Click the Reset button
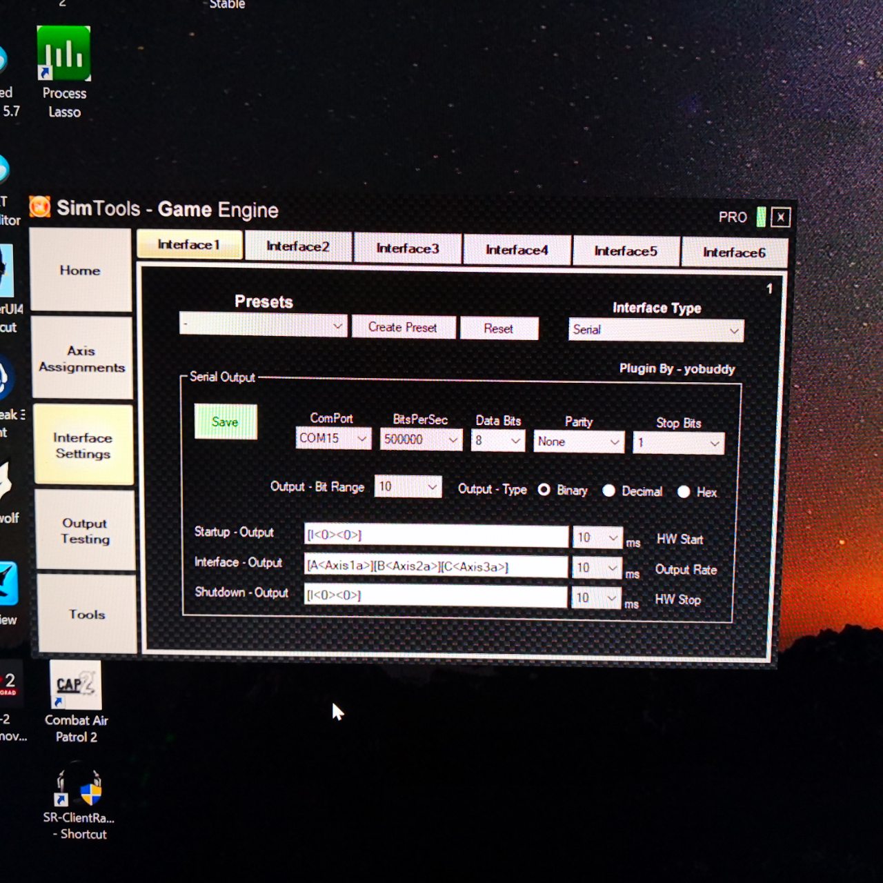 click(x=499, y=328)
